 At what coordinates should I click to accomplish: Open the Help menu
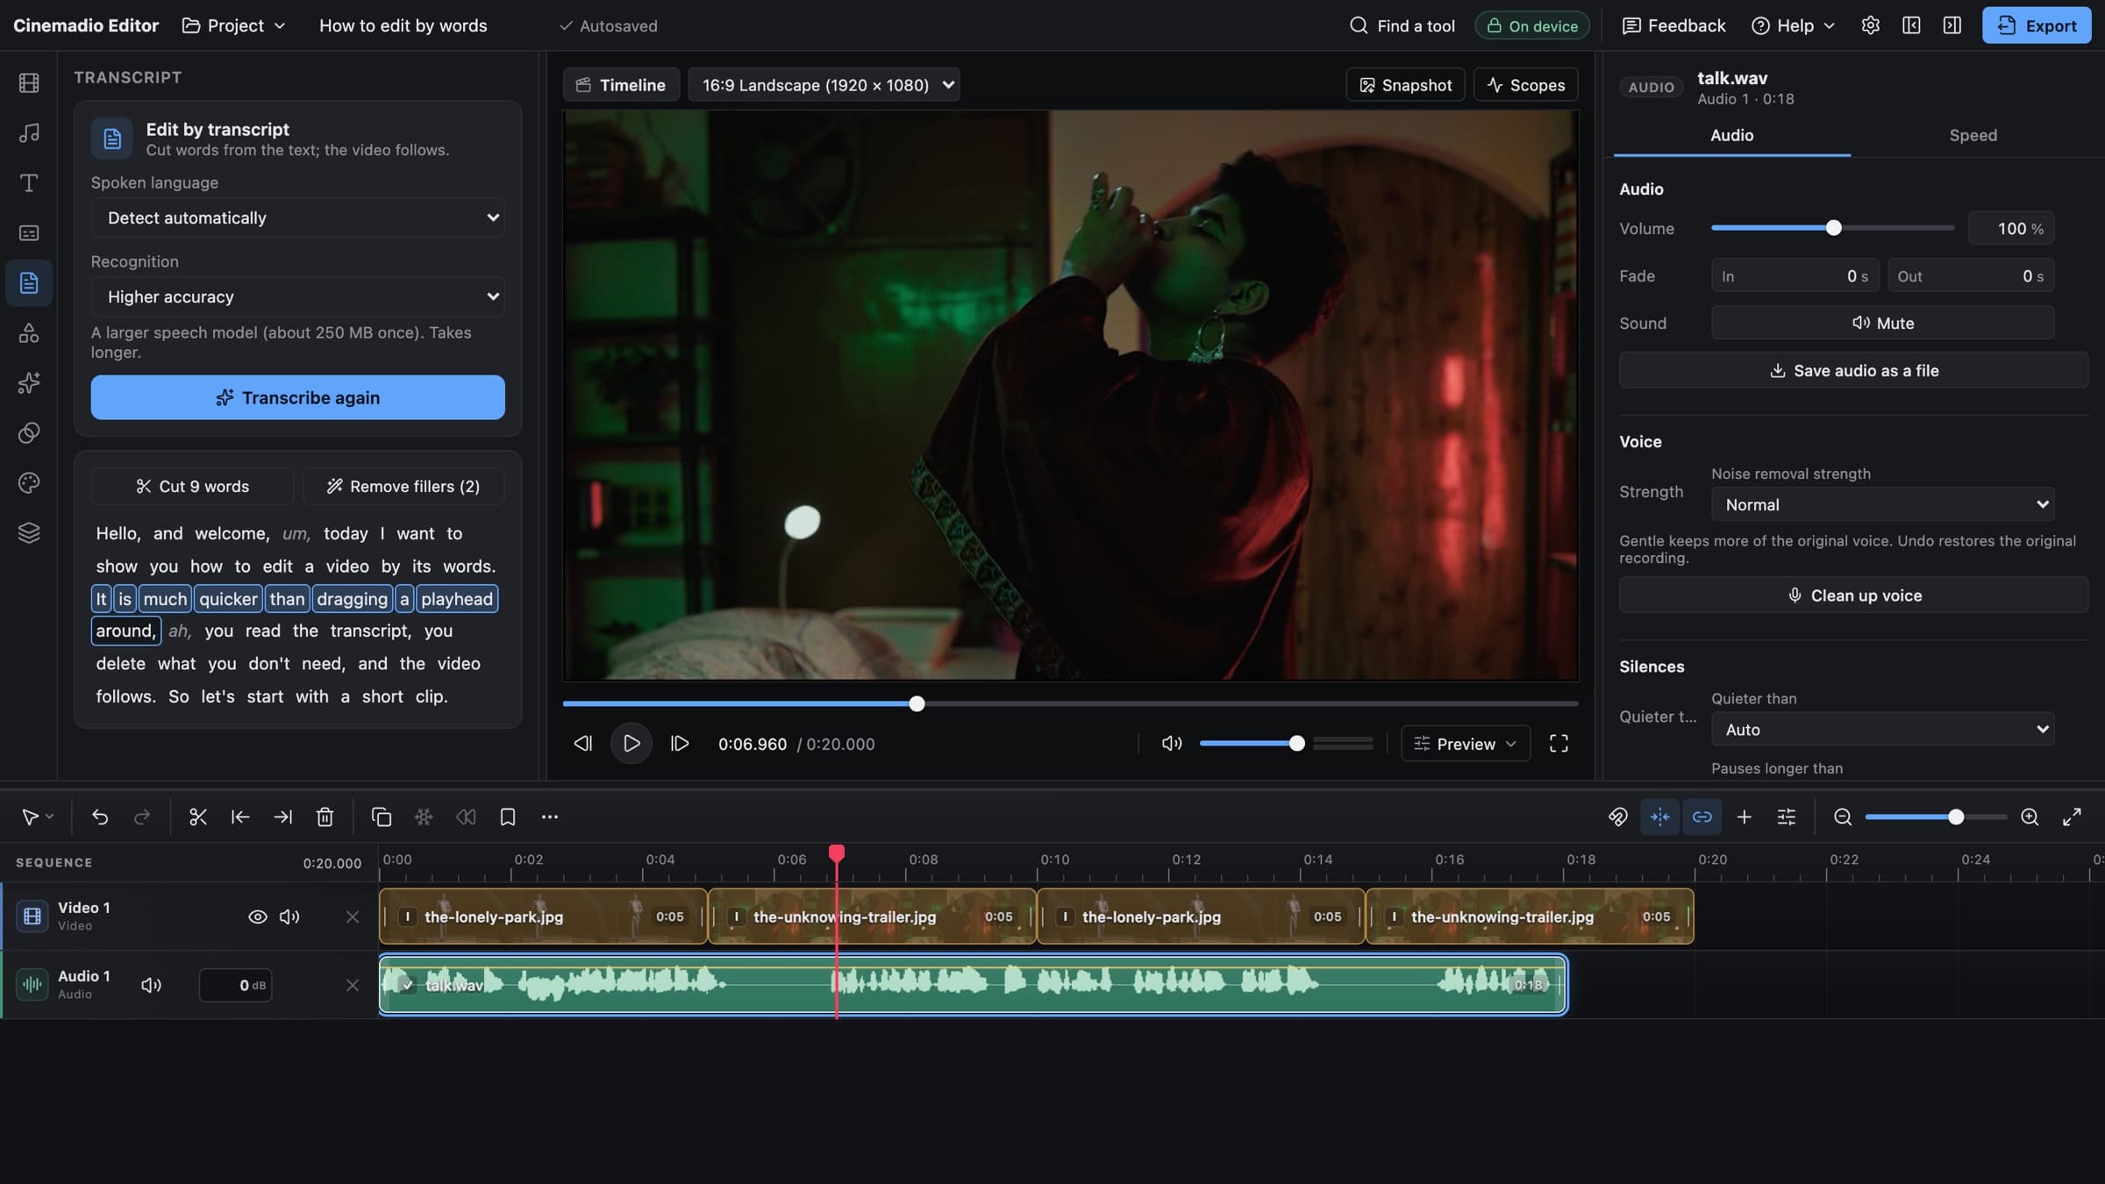click(x=1793, y=25)
